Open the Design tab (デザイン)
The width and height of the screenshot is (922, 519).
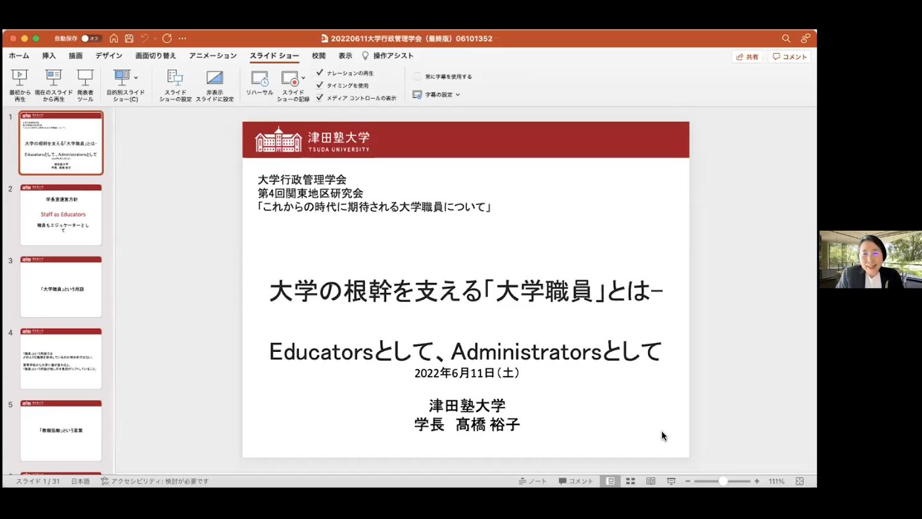click(109, 56)
